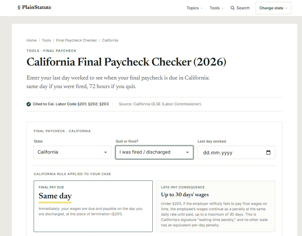Click the Tools menu caret arrow

point(223,8)
